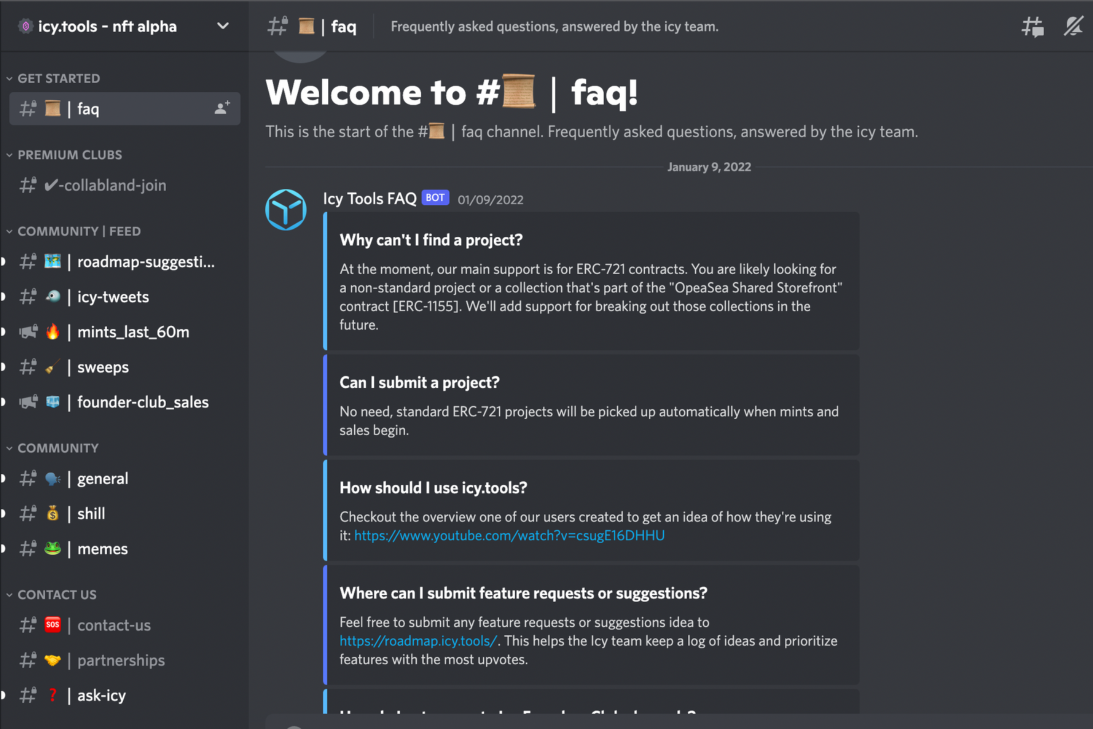
Task: Open the general channel
Action: pyautogui.click(x=125, y=479)
